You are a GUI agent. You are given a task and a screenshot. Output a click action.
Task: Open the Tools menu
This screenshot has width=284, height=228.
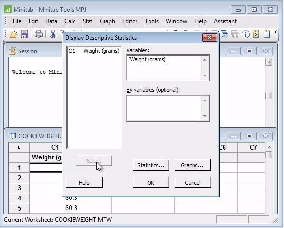[x=151, y=21]
